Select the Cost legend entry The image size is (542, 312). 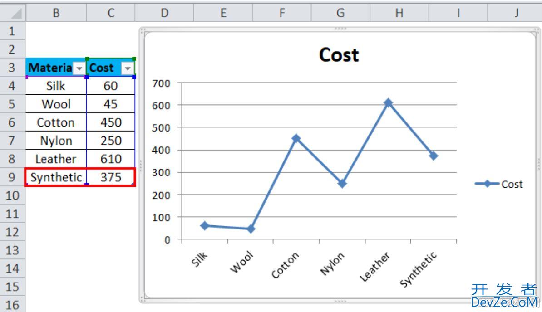tap(499, 184)
